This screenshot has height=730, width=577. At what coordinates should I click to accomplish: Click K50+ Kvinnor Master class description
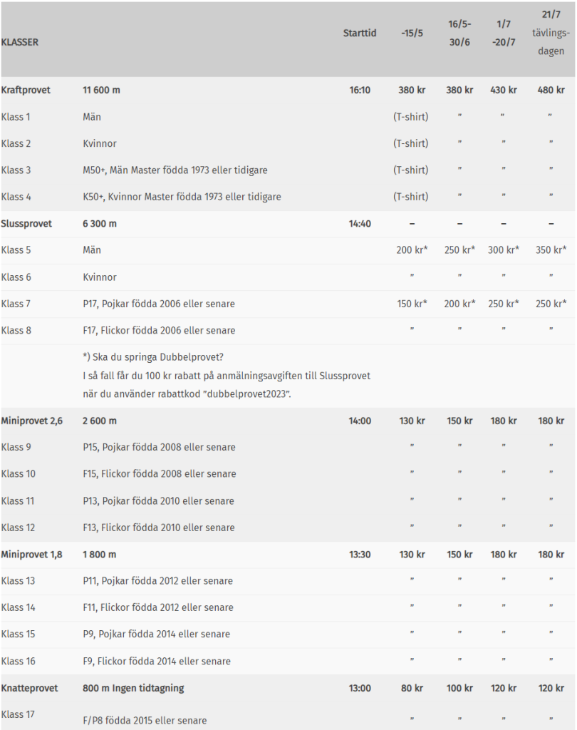pos(182,197)
